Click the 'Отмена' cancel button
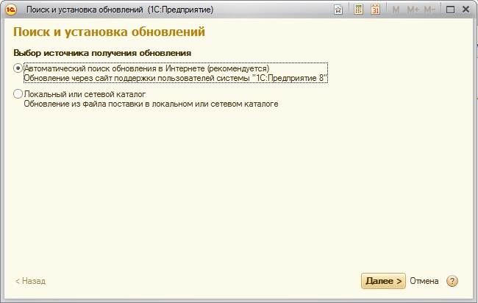The height and width of the screenshot is (303, 478). [424, 281]
